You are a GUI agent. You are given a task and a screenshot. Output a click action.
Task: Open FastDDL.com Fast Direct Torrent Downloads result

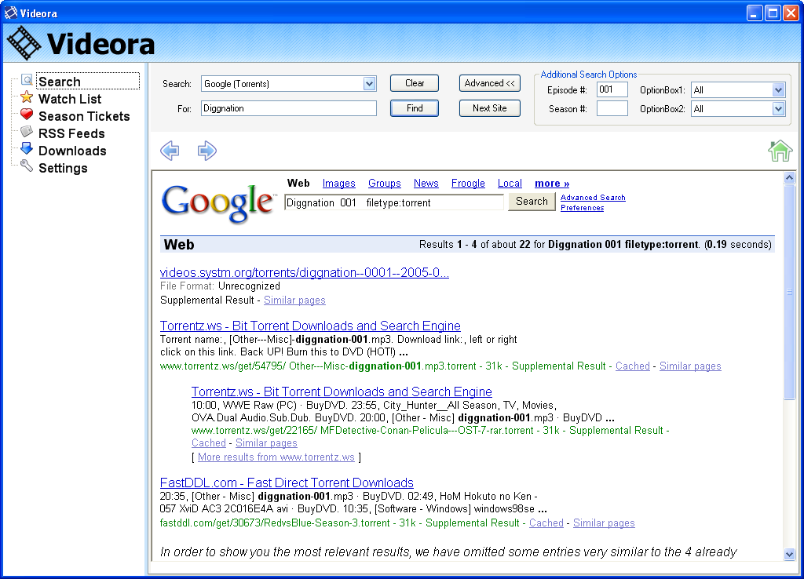[287, 482]
